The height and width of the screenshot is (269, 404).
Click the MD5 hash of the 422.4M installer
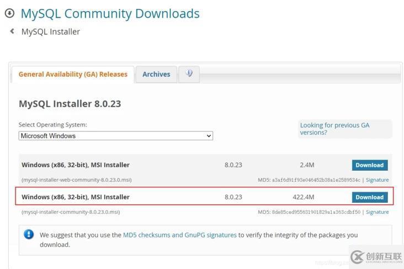[316, 212]
